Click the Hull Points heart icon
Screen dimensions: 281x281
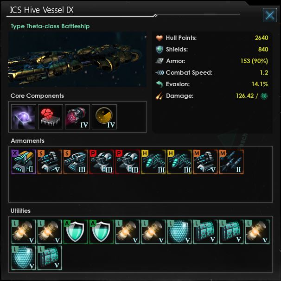tap(159, 38)
